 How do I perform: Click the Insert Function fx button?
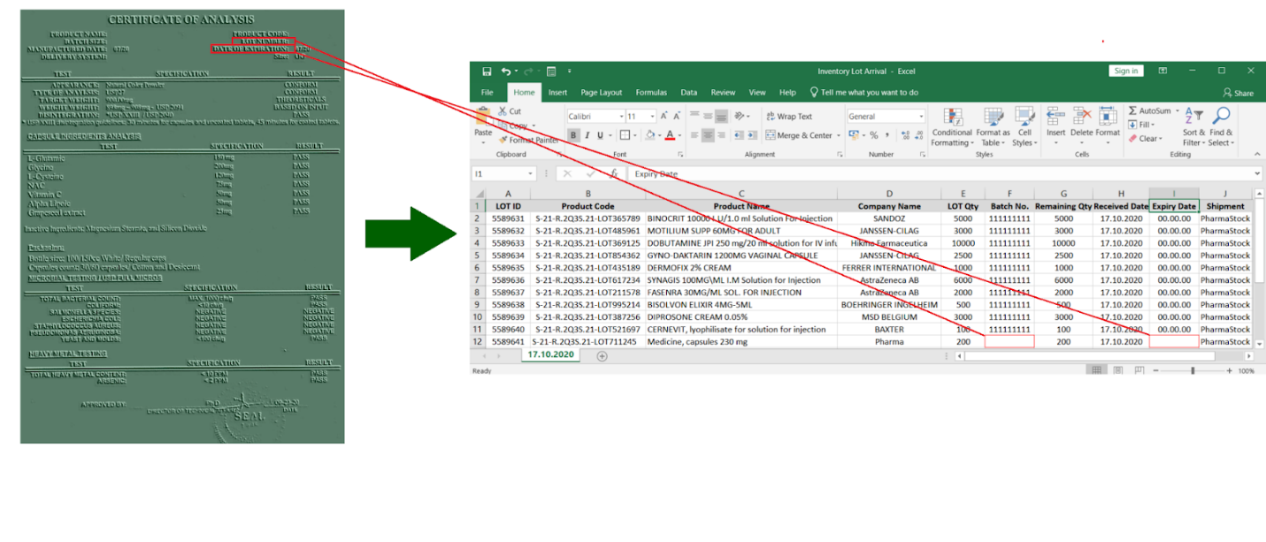click(614, 174)
